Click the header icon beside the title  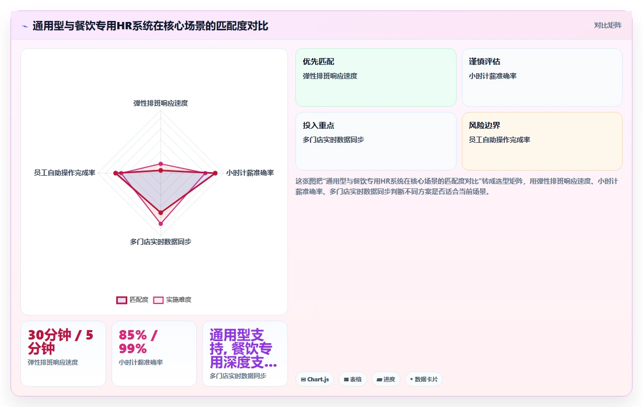[25, 26]
